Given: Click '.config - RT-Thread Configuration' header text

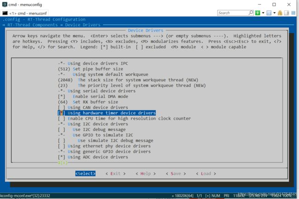Looking at the screenshot, I should click(x=44, y=19).
